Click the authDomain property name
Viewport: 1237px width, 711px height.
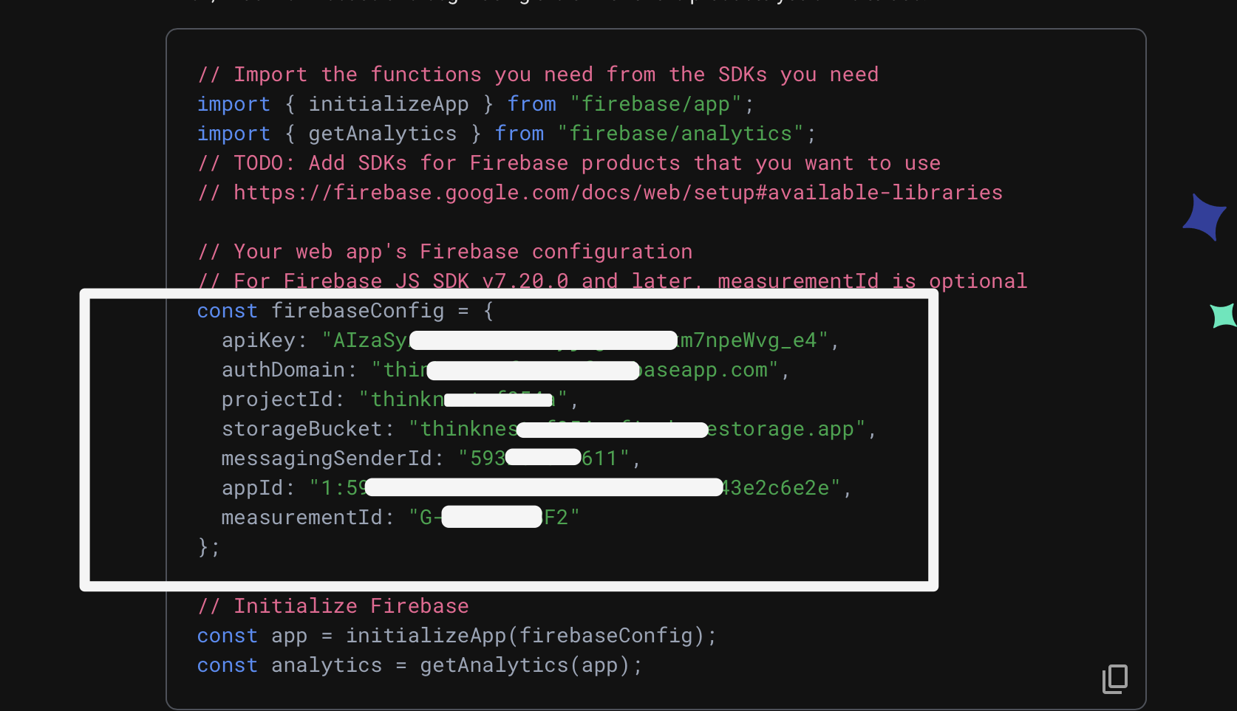tap(283, 370)
